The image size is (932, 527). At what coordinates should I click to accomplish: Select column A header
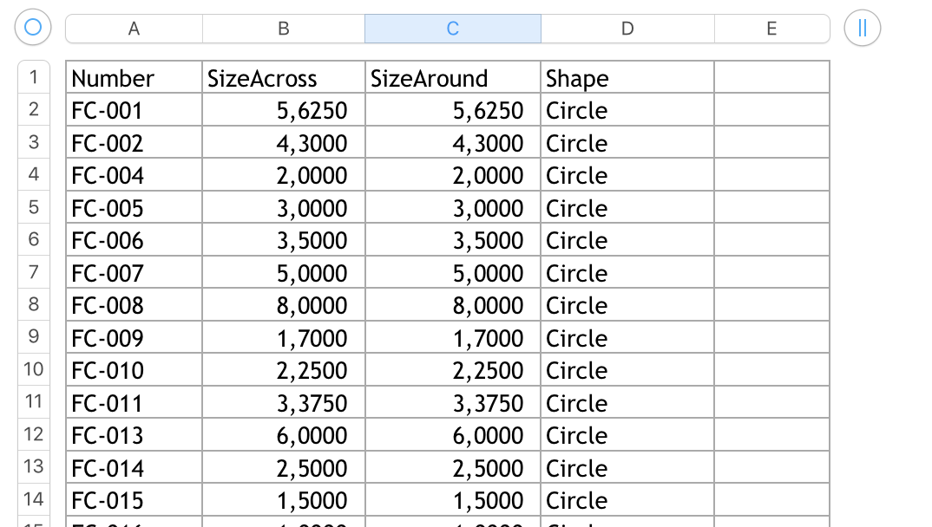click(134, 29)
